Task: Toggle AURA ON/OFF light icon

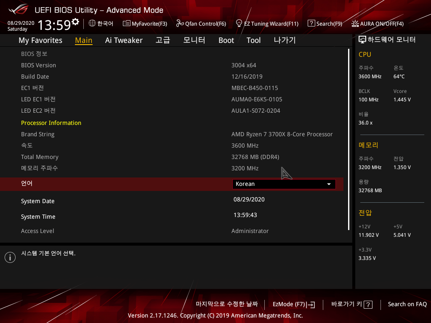Action: [355, 24]
